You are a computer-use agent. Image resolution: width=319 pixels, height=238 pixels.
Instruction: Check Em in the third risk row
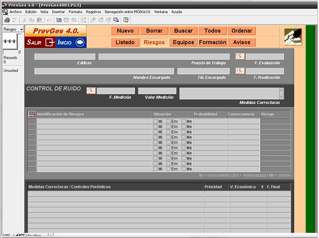click(x=169, y=132)
